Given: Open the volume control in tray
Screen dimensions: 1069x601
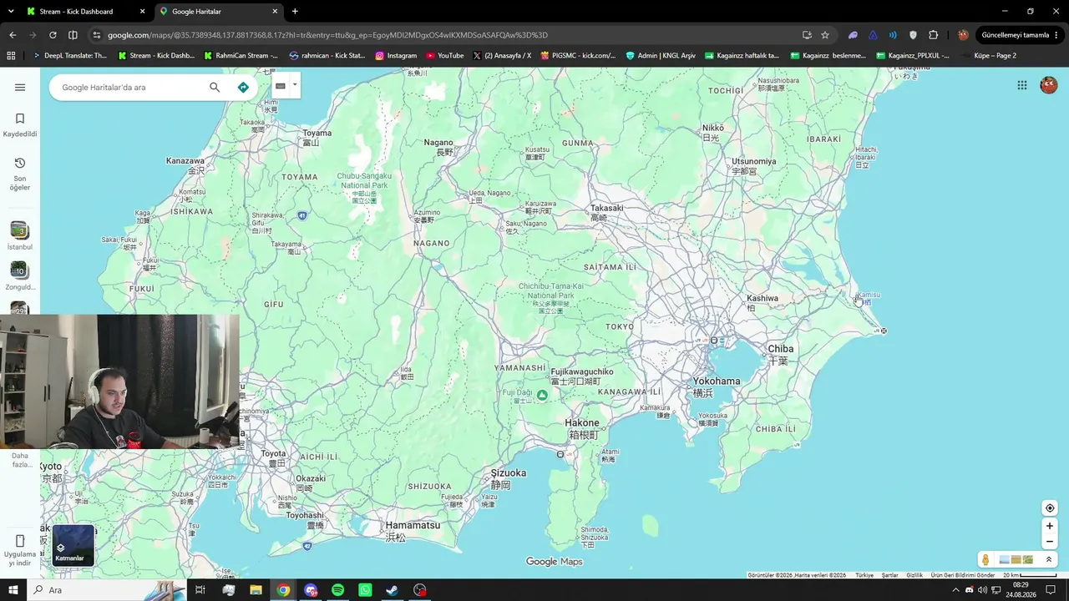Looking at the screenshot, I should click(982, 590).
